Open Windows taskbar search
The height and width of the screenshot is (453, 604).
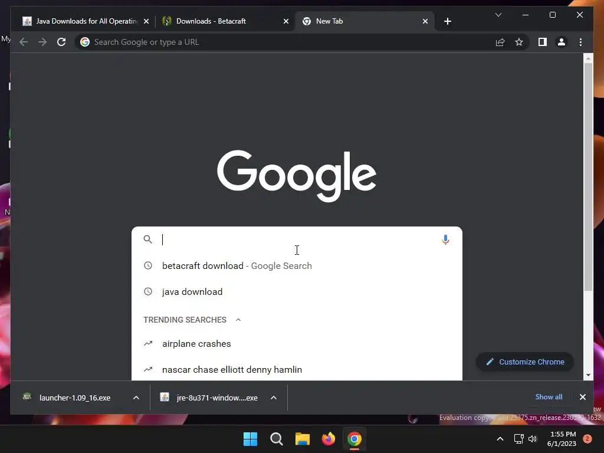(276, 439)
